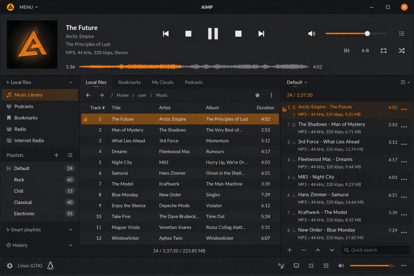
Task: Switch to the Bookmarks tab
Action: click(x=129, y=82)
